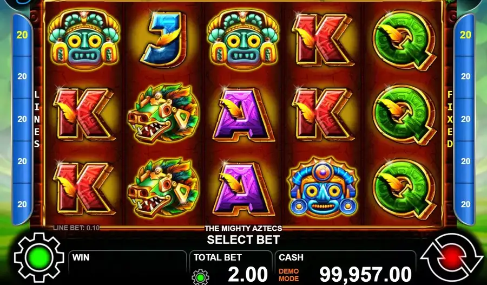Click the top-left teal mask symbol

point(84,39)
